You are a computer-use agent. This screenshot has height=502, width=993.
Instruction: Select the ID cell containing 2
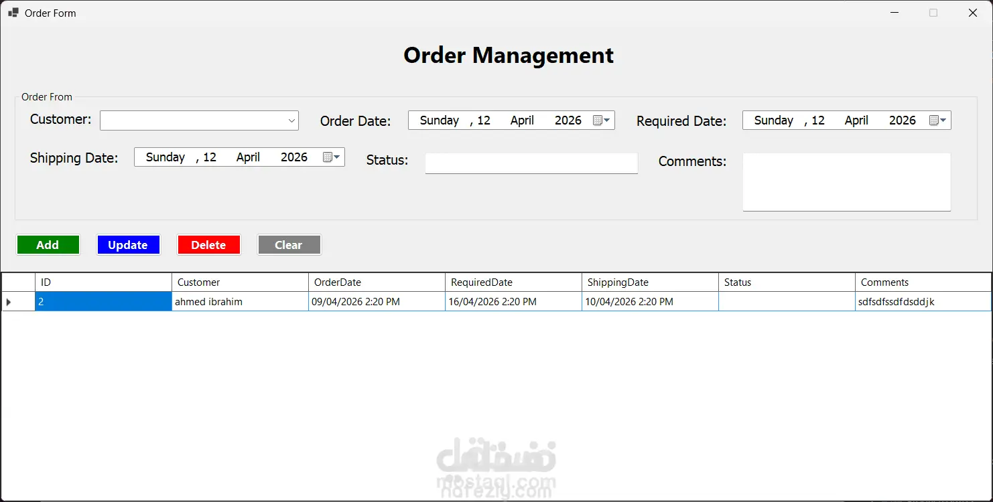103,302
